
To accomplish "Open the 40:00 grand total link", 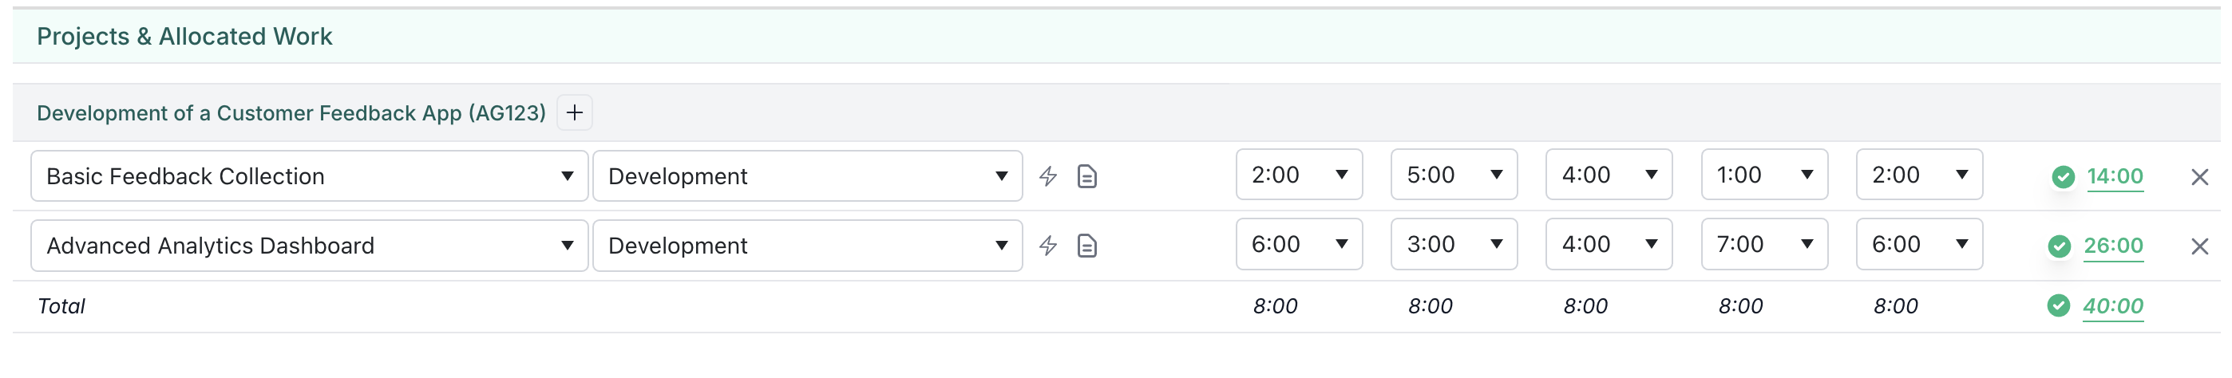I will (2113, 305).
